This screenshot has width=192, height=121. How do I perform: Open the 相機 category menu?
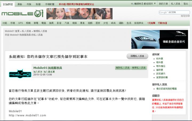(x=28, y=23)
